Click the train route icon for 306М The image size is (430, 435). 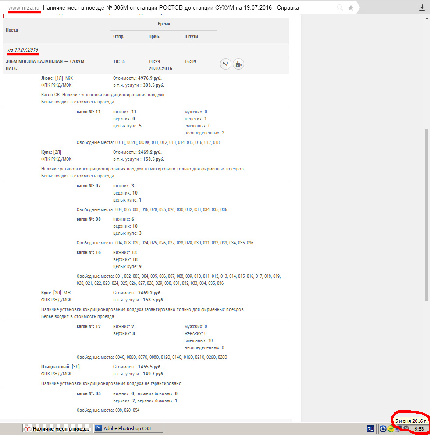tap(225, 64)
